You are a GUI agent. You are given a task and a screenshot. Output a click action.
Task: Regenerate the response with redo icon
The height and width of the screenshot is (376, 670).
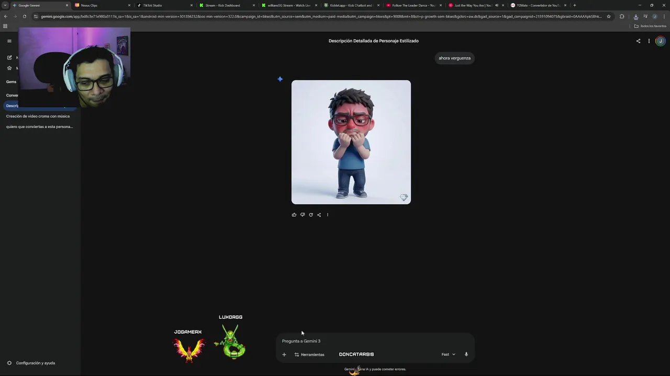click(x=311, y=215)
